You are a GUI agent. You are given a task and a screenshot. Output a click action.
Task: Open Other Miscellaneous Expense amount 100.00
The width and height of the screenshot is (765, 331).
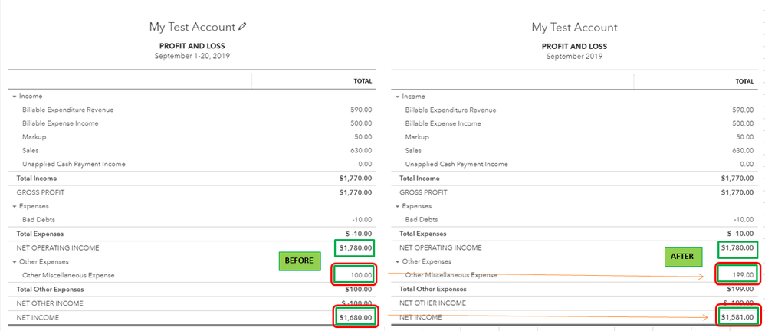362,275
